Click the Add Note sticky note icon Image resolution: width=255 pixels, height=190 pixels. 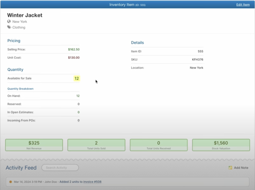[230, 168]
